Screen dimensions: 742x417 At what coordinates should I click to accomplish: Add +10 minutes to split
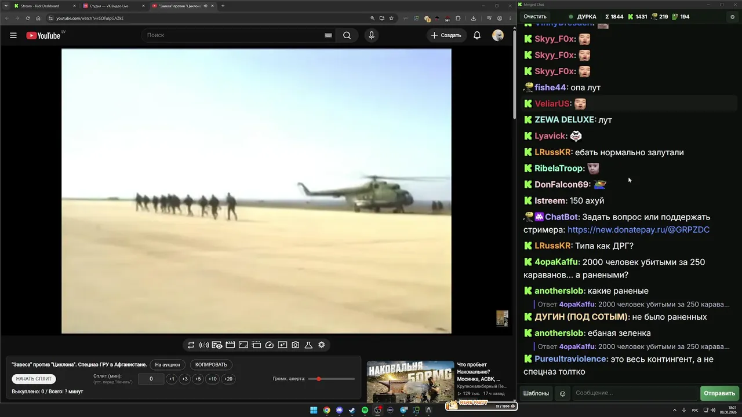(x=213, y=379)
